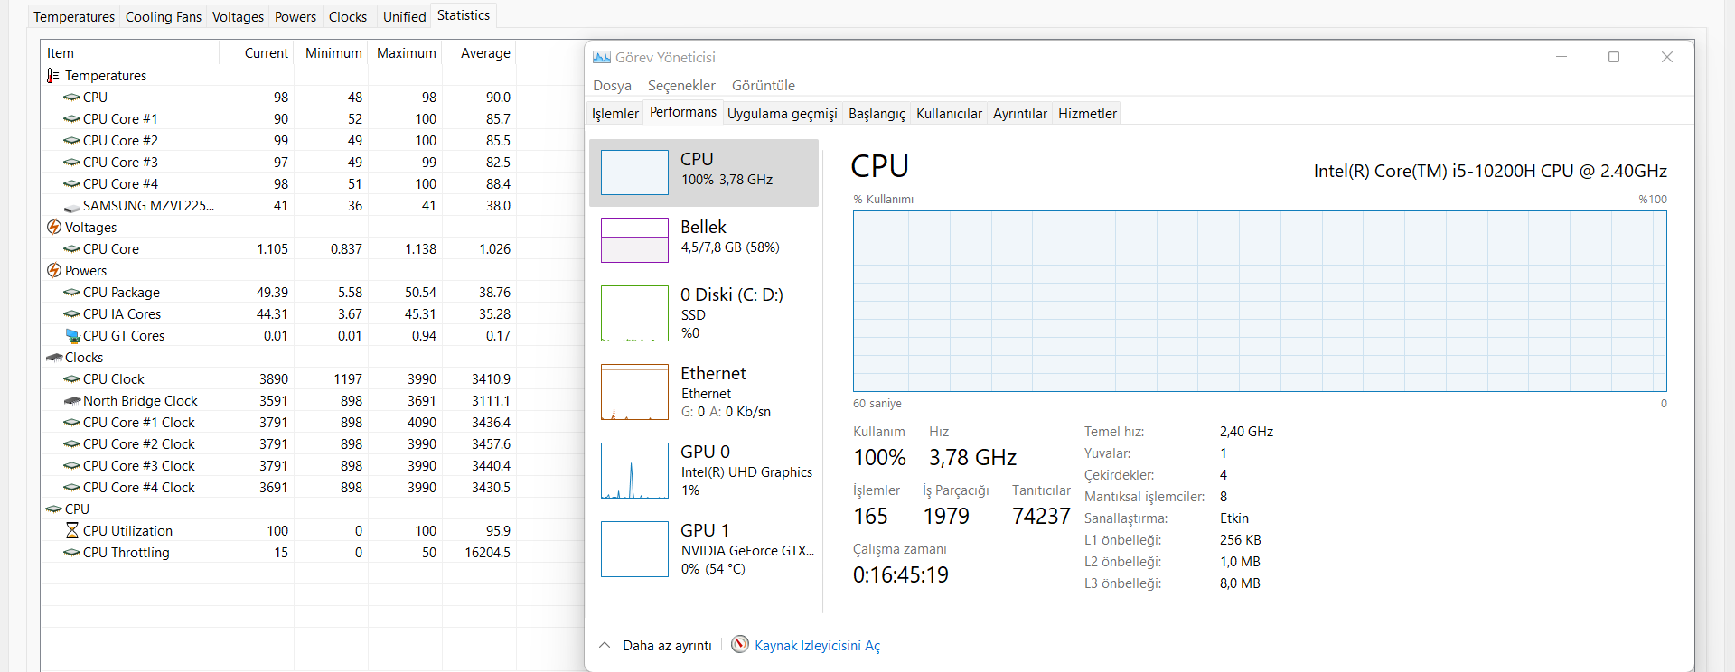This screenshot has width=1735, height=672.
Task: Click the chip icon beside CPU Throttling
Action: tap(72, 553)
